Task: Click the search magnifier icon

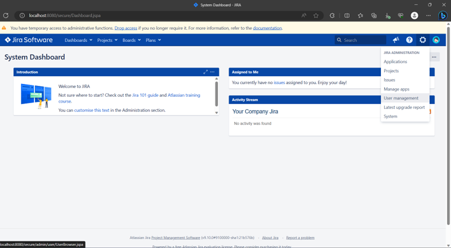Action: [x=339, y=40]
